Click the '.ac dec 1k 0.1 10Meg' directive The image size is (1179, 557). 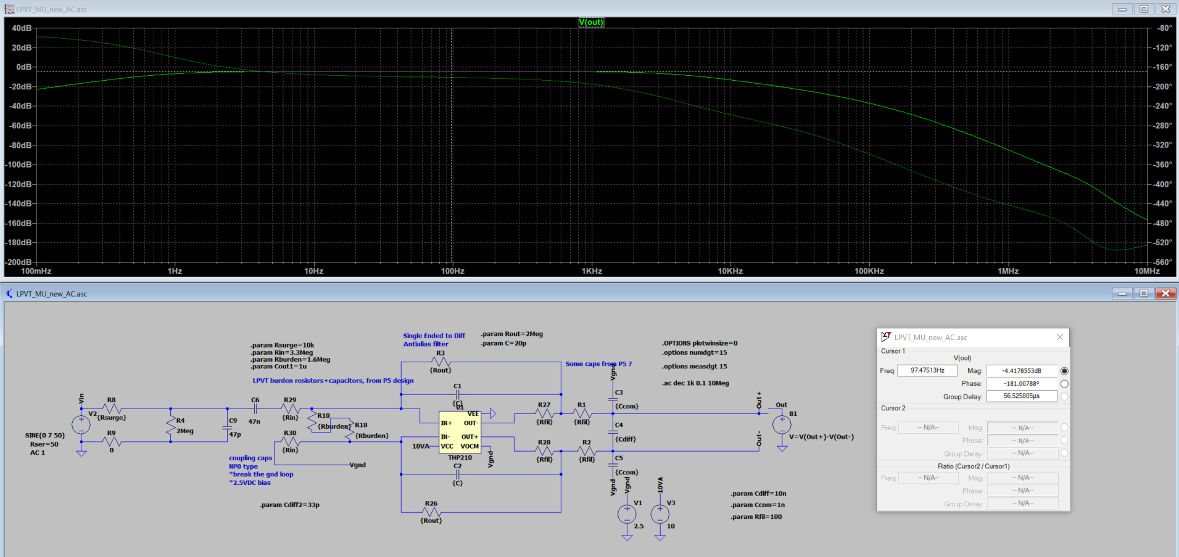coord(695,383)
